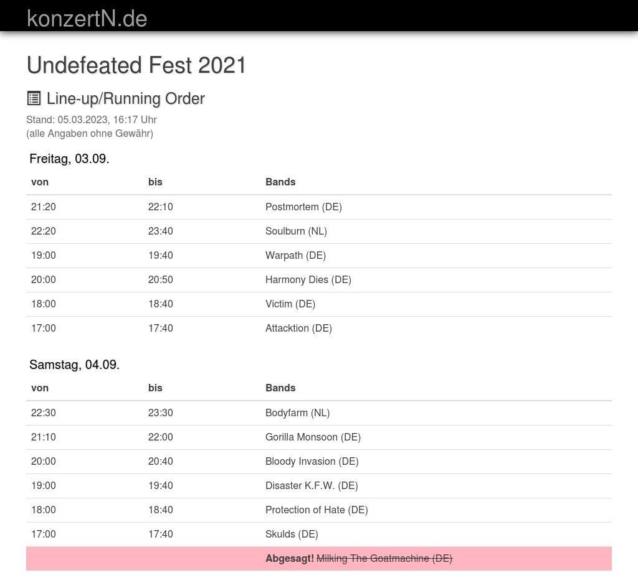Select the Victim (DE) band entry

click(x=290, y=304)
